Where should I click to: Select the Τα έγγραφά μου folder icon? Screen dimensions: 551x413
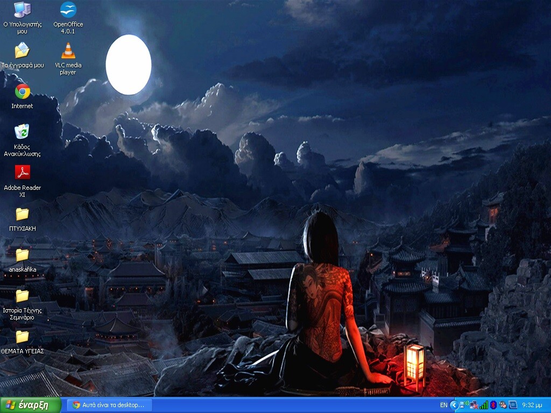click(x=22, y=55)
